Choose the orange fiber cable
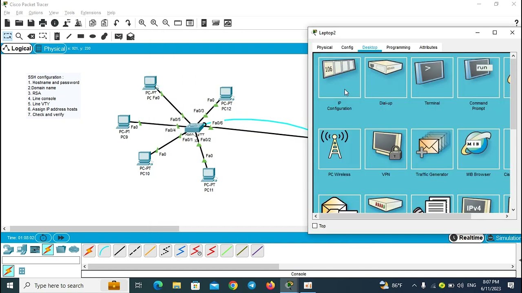 [x=150, y=251]
